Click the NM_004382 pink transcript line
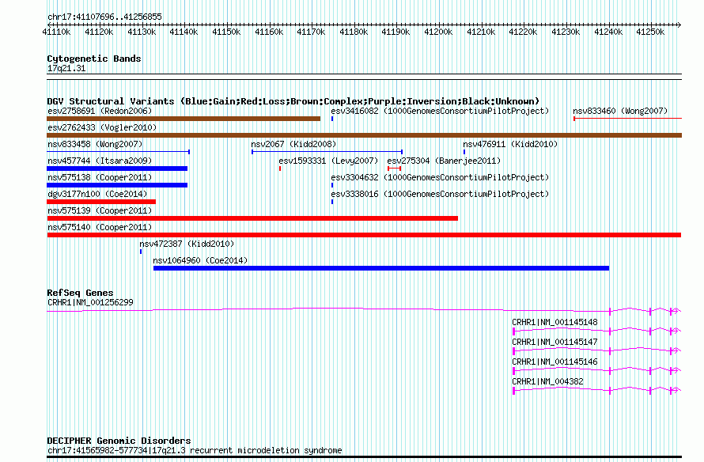 pos(596,390)
